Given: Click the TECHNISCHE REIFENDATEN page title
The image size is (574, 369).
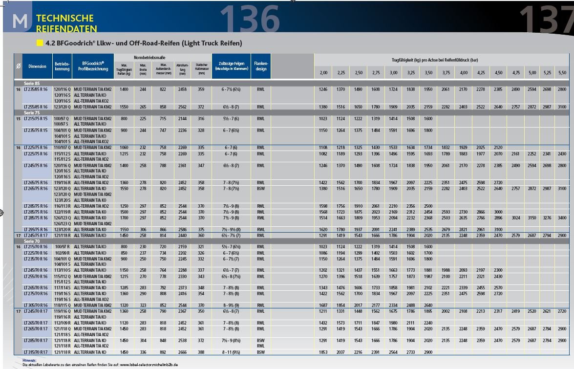Looking at the screenshot, I should pyautogui.click(x=66, y=23).
